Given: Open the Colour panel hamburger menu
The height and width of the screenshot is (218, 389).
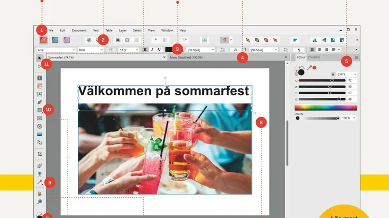Looking at the screenshot, I should click(x=356, y=57).
